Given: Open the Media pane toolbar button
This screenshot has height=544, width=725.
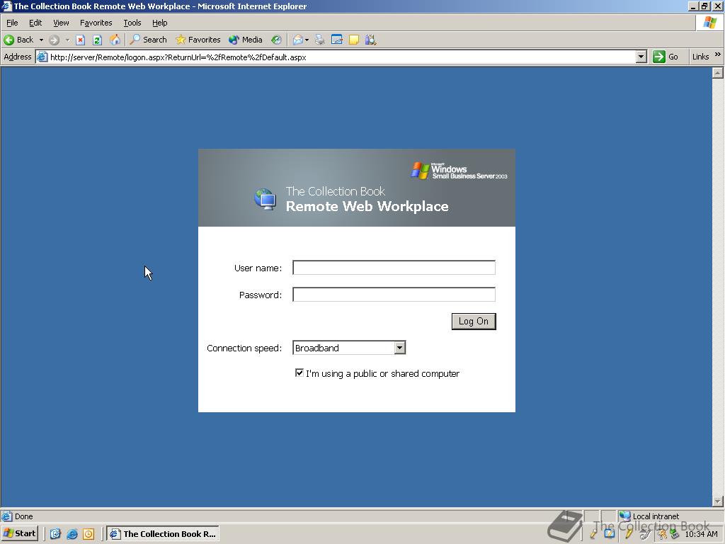Looking at the screenshot, I should (246, 40).
